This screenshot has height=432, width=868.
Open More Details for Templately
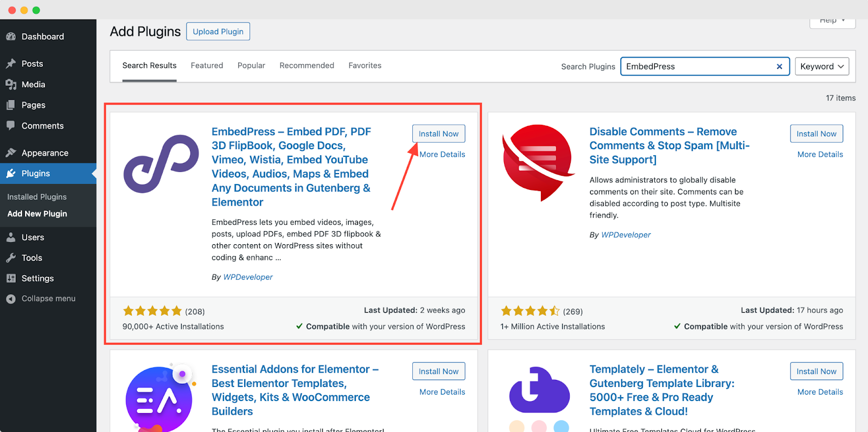point(820,392)
